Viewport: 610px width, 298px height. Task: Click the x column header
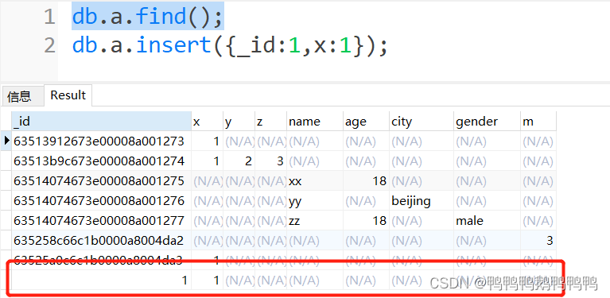[208, 122]
